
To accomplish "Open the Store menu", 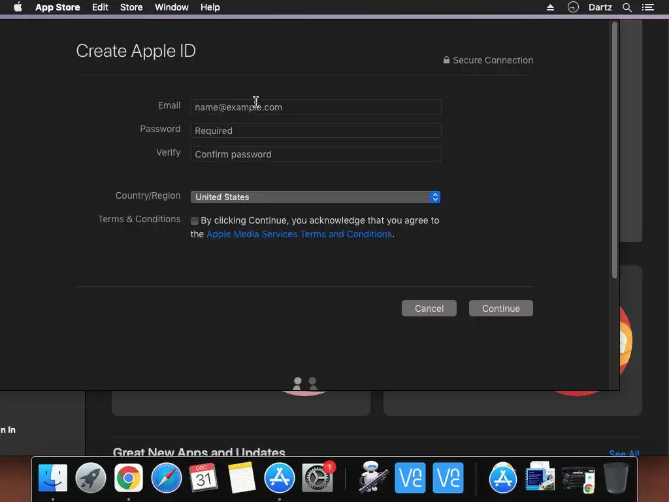I will pyautogui.click(x=131, y=7).
